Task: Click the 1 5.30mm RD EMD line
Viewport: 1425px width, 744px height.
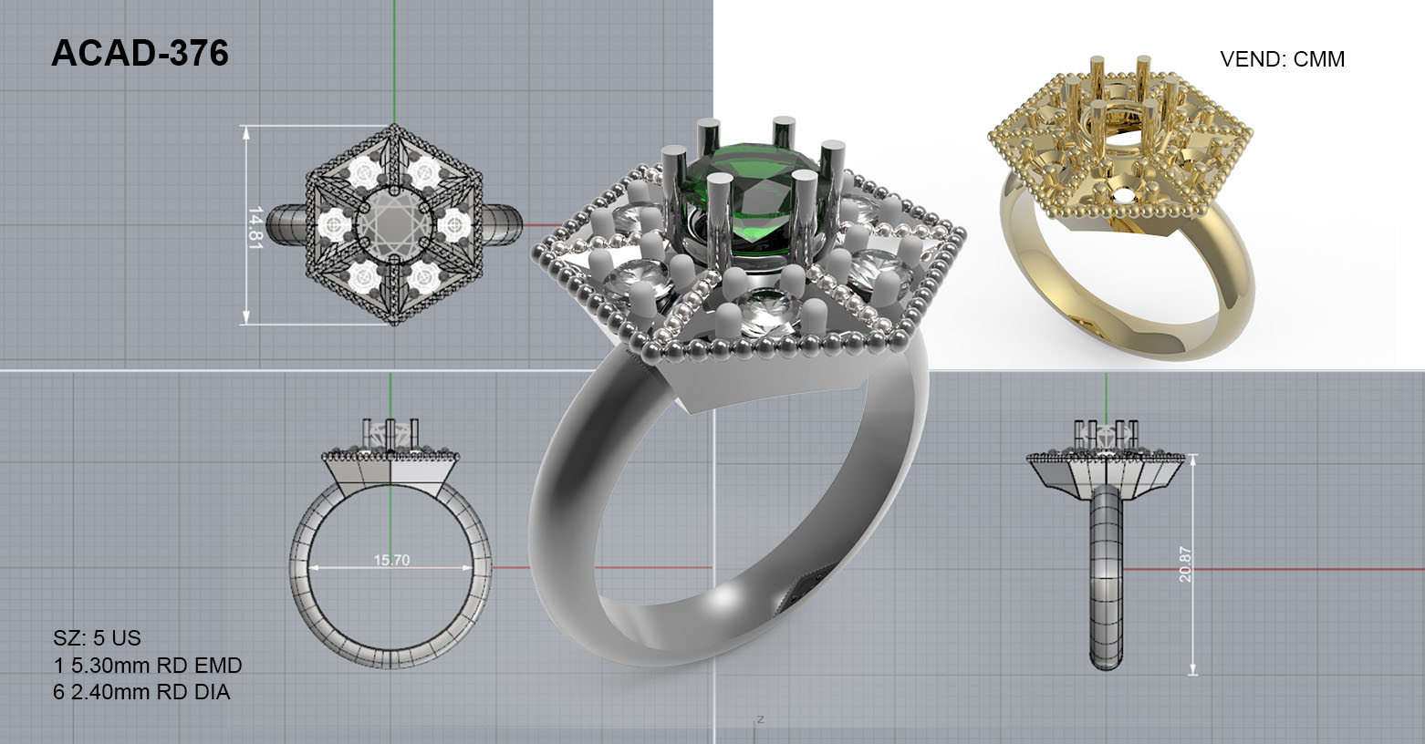Action: pyautogui.click(x=148, y=665)
